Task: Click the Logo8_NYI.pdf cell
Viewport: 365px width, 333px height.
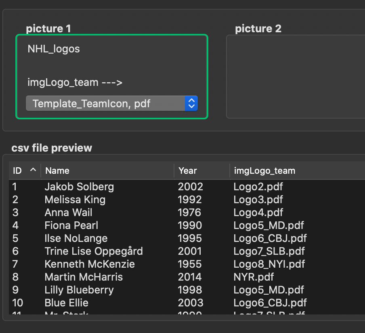Action: coord(269,264)
